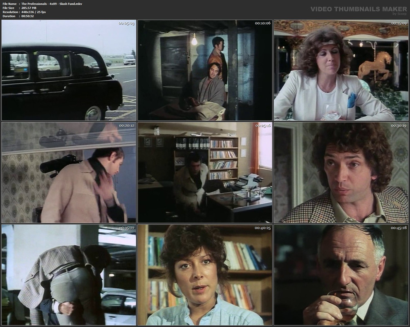Viewport: 410px width, 327px height.
Task: Click the timestamp '00:30:19'
Action: tap(399, 126)
